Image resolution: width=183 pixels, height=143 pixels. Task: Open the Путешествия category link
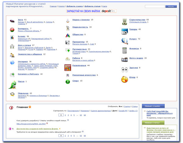80,49
